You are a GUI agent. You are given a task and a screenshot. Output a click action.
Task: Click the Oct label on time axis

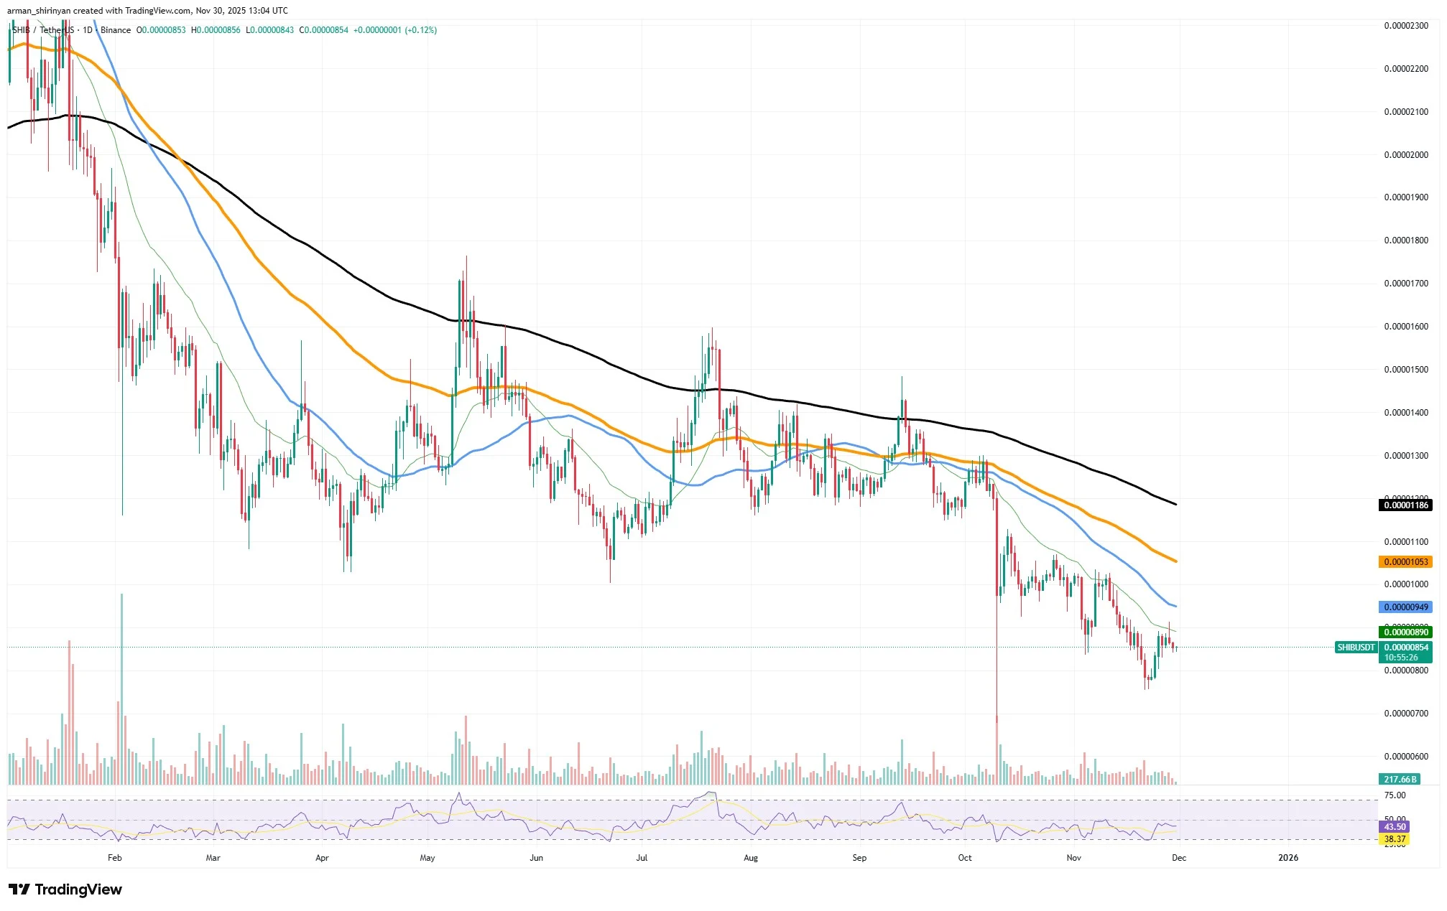[x=965, y=858]
